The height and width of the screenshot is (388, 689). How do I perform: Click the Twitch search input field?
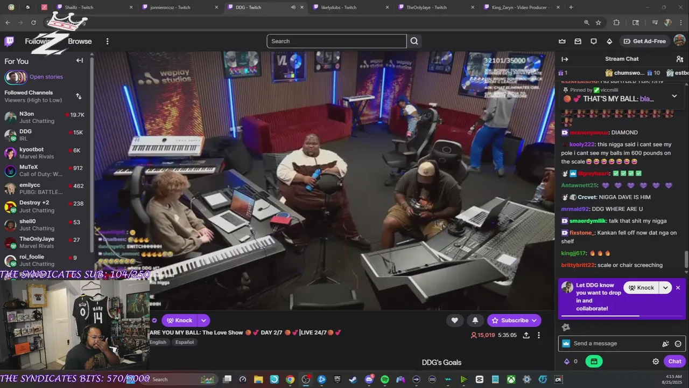pyautogui.click(x=336, y=41)
